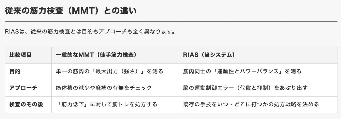Viewport: 341px width, 119px height.
Task: Click the word RIAS in the intro sentence
Action: pos(12,32)
